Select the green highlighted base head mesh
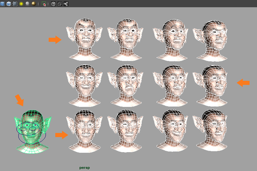The width and height of the screenshot is (257, 171). 33,132
